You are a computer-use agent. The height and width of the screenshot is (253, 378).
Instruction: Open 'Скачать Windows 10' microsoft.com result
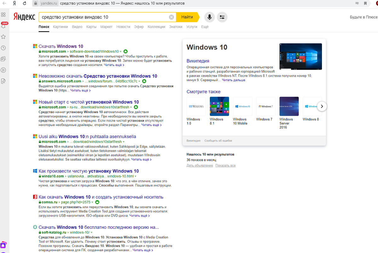pos(61,46)
